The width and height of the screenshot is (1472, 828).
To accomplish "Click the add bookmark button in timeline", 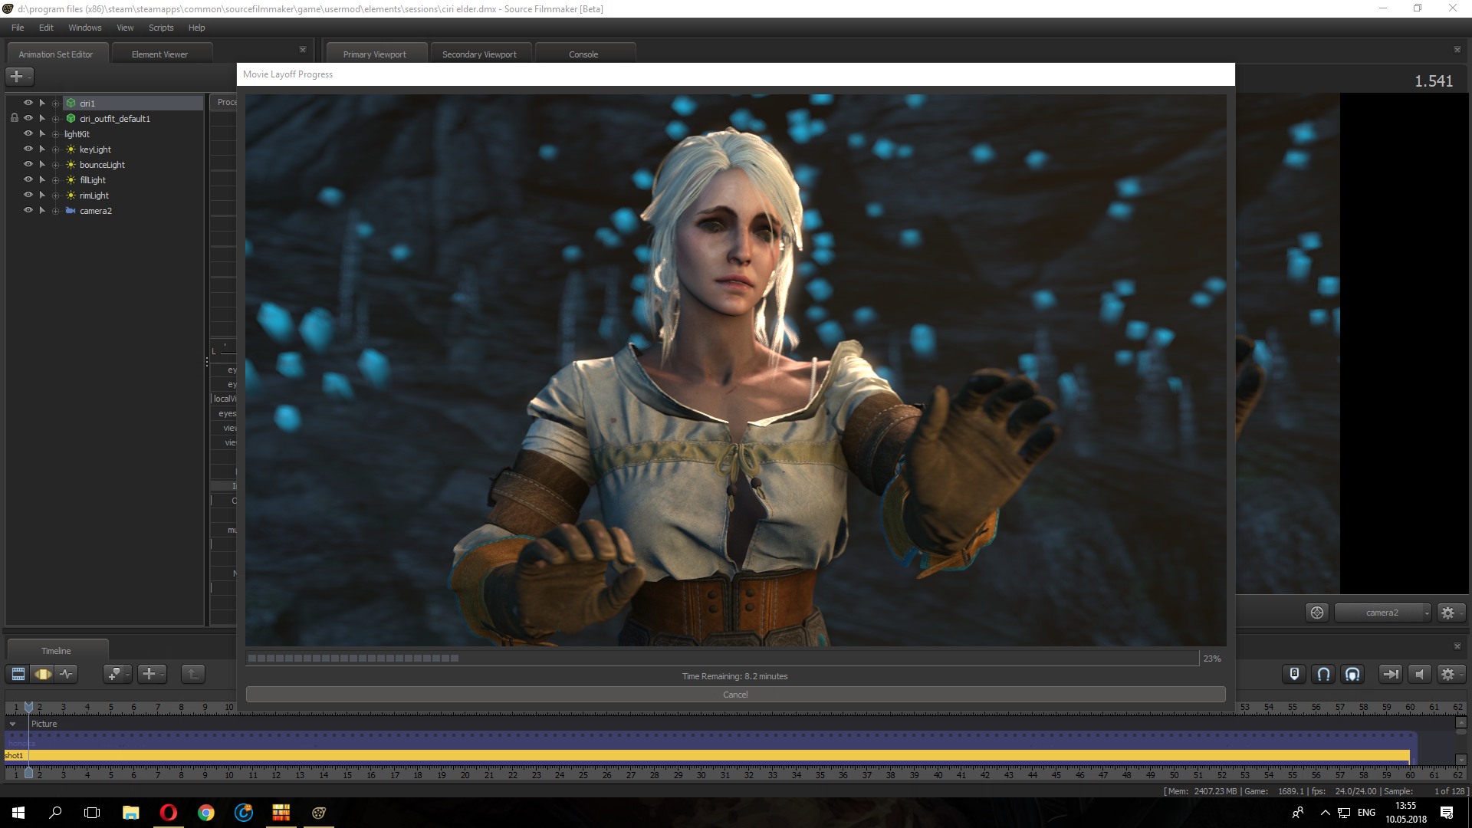I will pos(114,674).
